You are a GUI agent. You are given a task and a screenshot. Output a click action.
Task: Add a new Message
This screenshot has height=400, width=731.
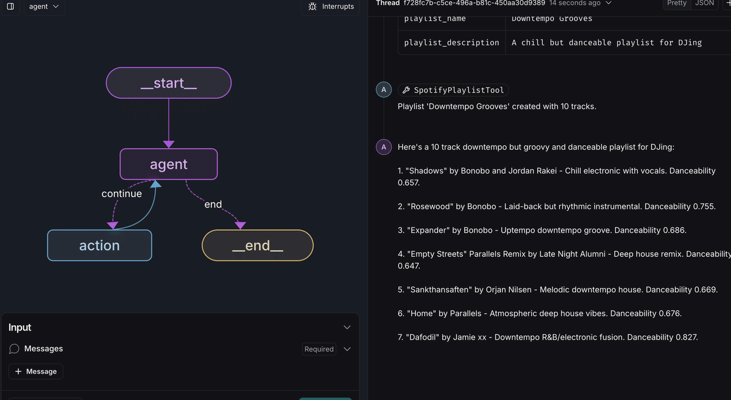36,371
